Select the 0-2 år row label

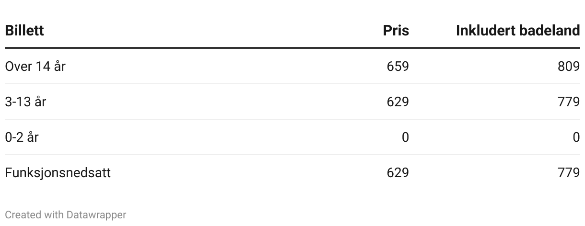22,137
